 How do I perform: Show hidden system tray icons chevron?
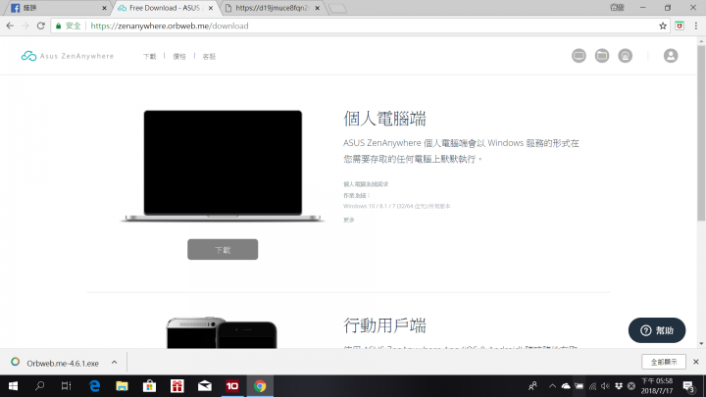pos(552,386)
